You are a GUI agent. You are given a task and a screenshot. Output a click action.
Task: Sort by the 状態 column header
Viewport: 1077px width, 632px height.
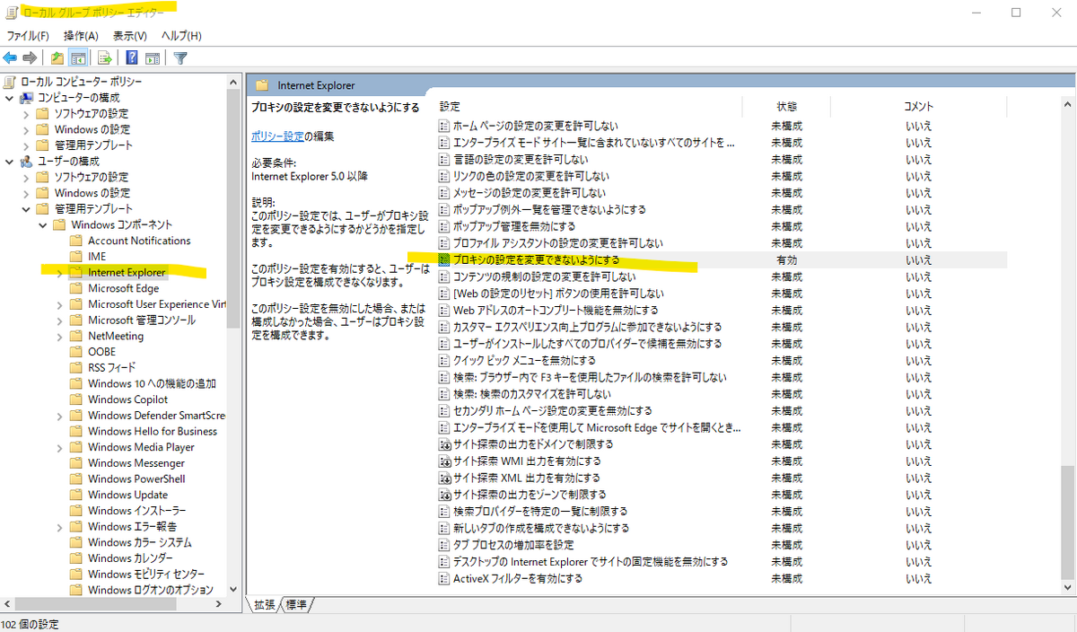click(x=786, y=106)
